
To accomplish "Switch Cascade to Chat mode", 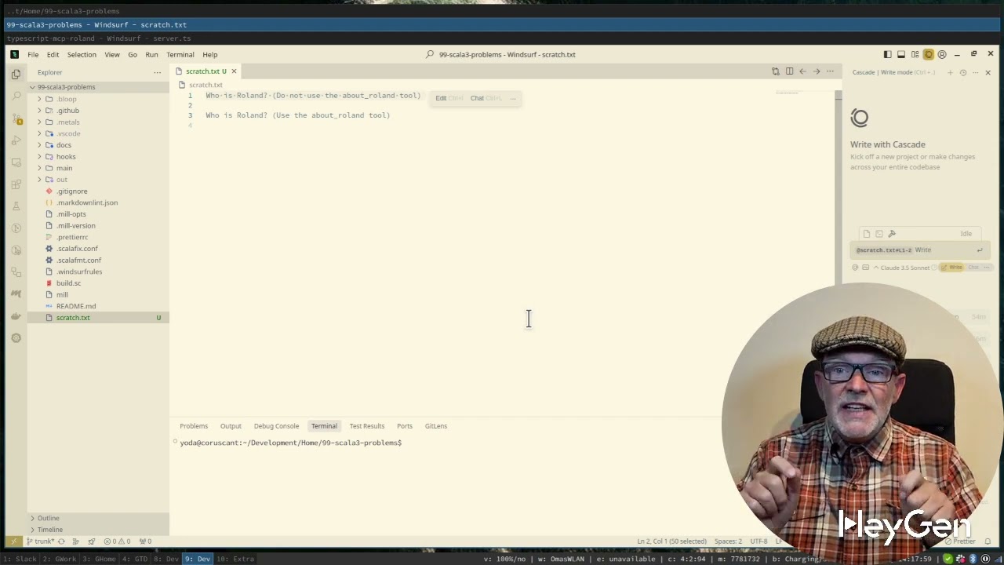I will [x=973, y=268].
